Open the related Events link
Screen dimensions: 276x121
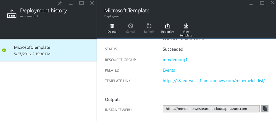click(169, 70)
